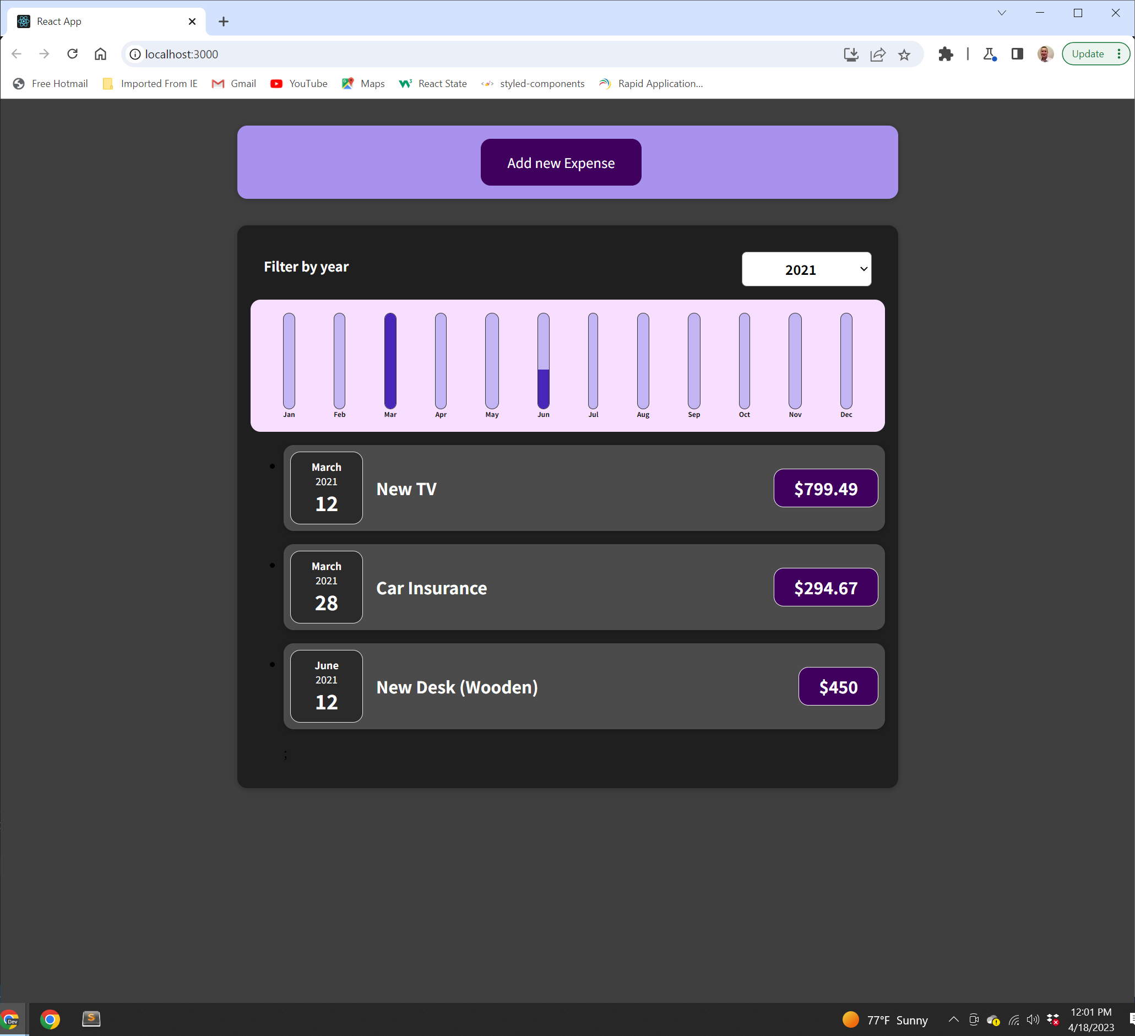Viewport: 1135px width, 1036px height.
Task: Open the YouTube bookmark
Action: 299,84
